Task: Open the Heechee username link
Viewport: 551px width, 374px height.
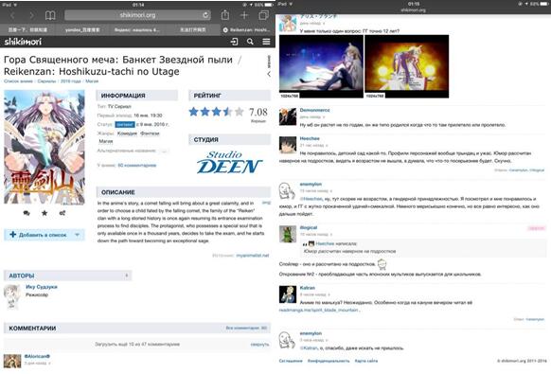Action: (x=310, y=138)
